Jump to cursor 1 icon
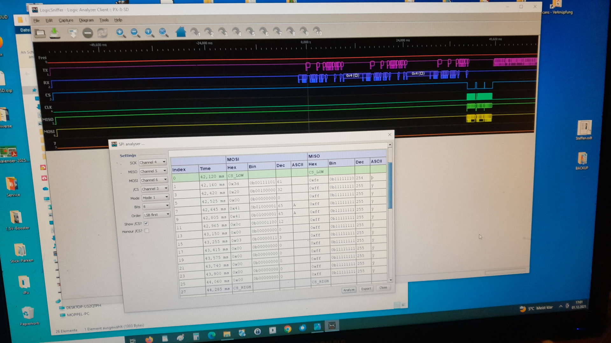This screenshot has height=343, width=611. [195, 32]
